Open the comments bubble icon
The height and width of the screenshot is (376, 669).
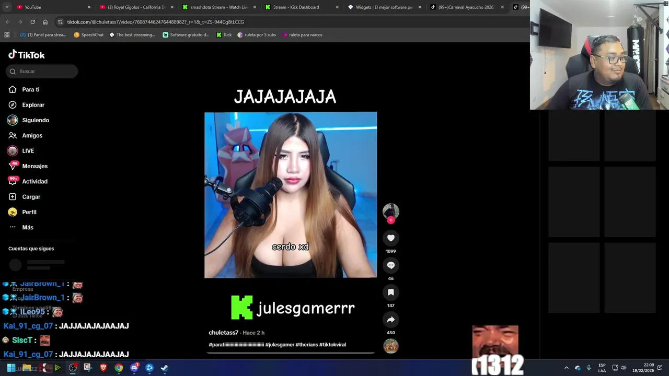(390, 265)
